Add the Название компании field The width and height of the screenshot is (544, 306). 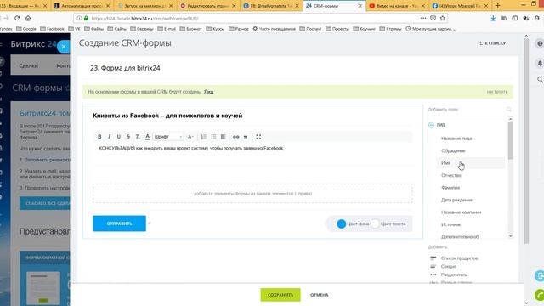(x=461, y=212)
